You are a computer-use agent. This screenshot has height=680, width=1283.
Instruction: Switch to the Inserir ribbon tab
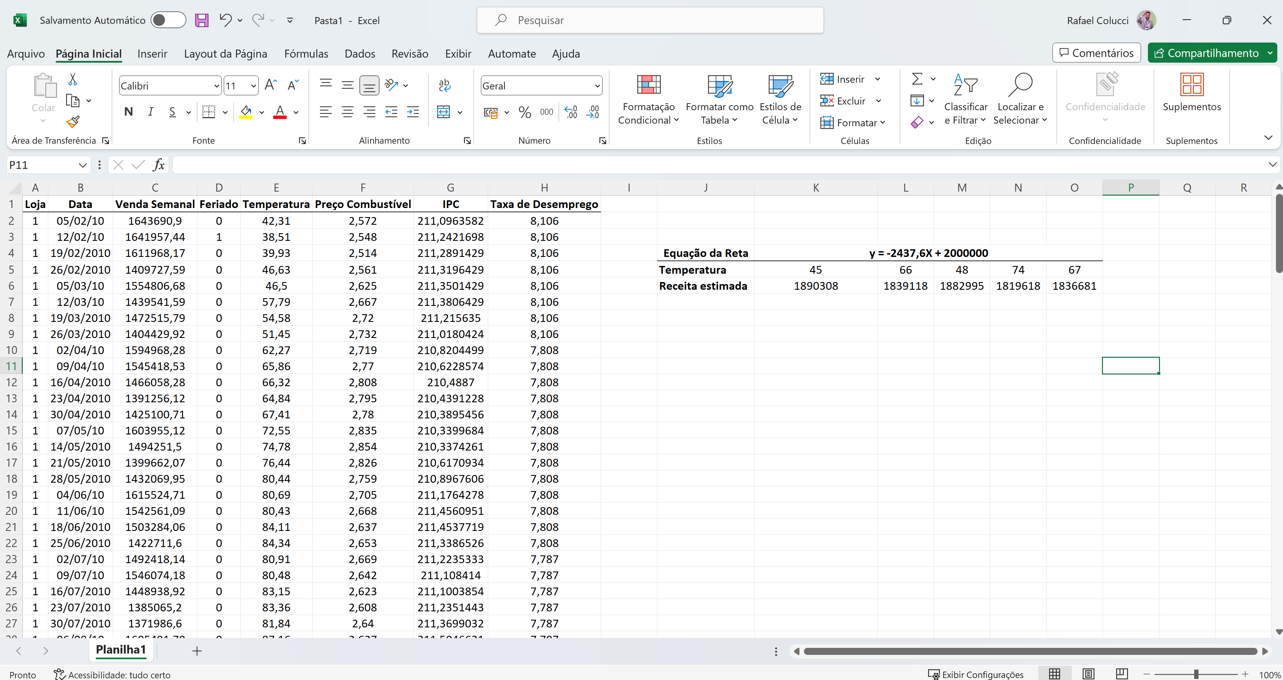click(152, 54)
